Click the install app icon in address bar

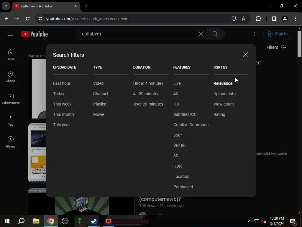click(x=234, y=19)
